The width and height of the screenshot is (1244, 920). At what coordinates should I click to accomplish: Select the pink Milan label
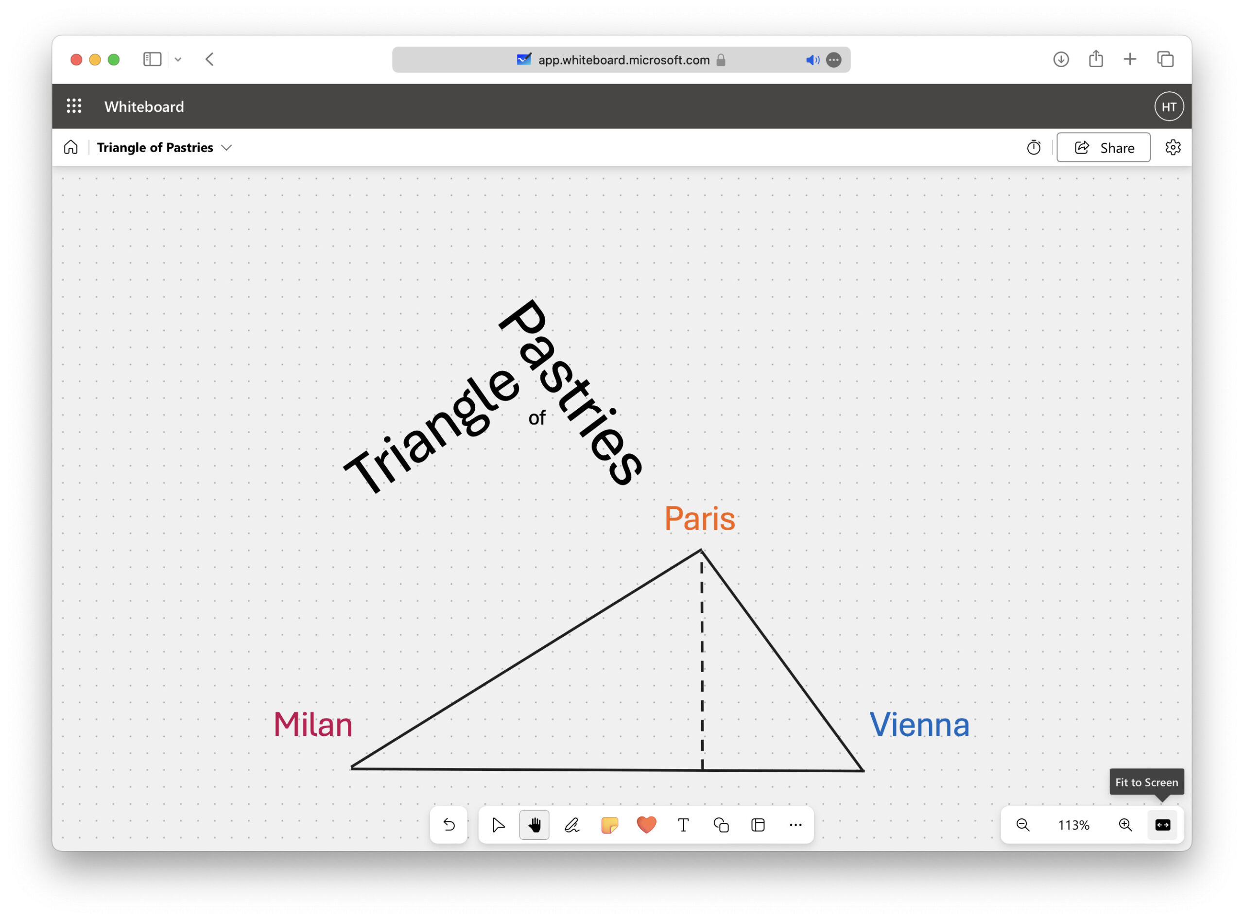(x=312, y=725)
